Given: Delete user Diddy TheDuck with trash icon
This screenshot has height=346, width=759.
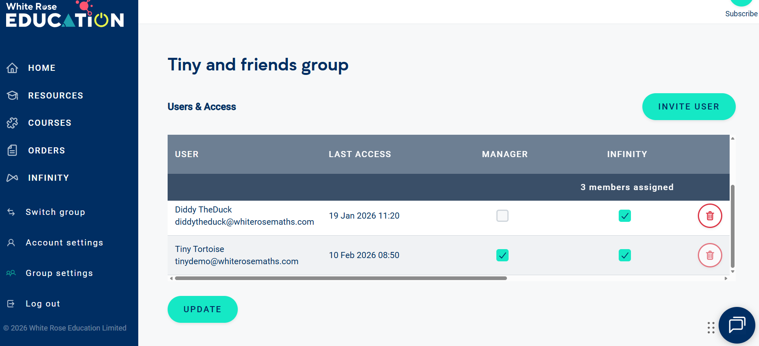Looking at the screenshot, I should pyautogui.click(x=710, y=216).
